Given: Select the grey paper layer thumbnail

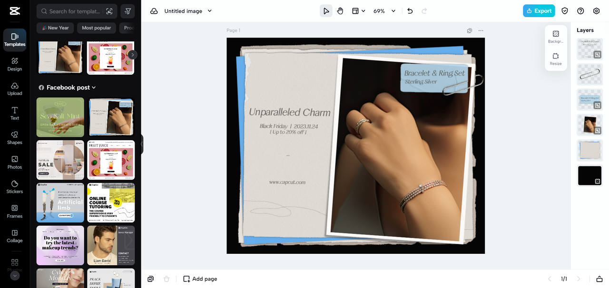Looking at the screenshot, I should click(589, 150).
